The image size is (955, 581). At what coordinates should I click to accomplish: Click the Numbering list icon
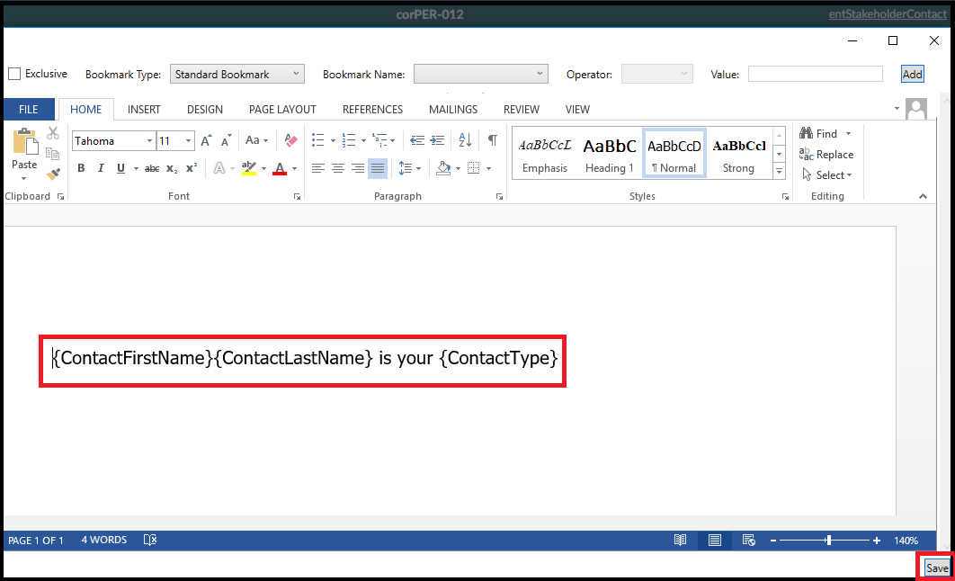tap(348, 140)
